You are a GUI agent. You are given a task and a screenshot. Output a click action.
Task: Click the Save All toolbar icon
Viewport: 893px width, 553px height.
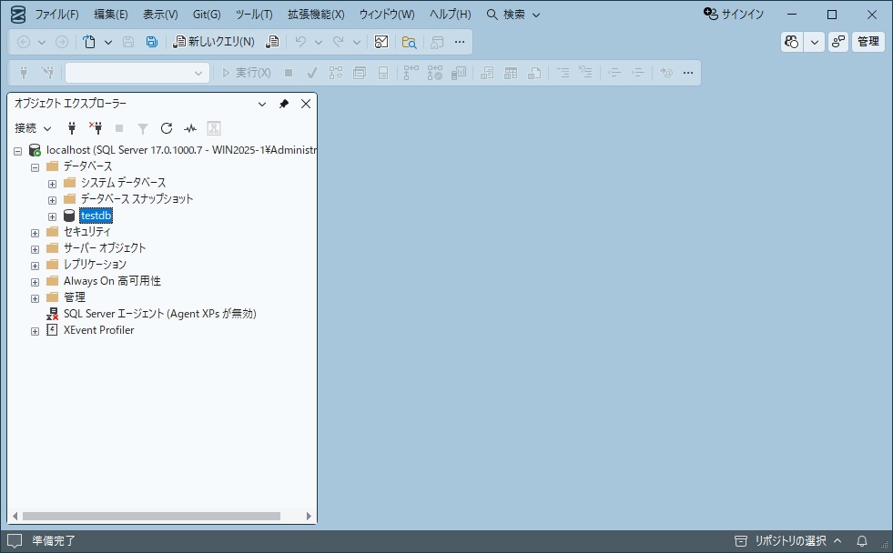tap(152, 41)
